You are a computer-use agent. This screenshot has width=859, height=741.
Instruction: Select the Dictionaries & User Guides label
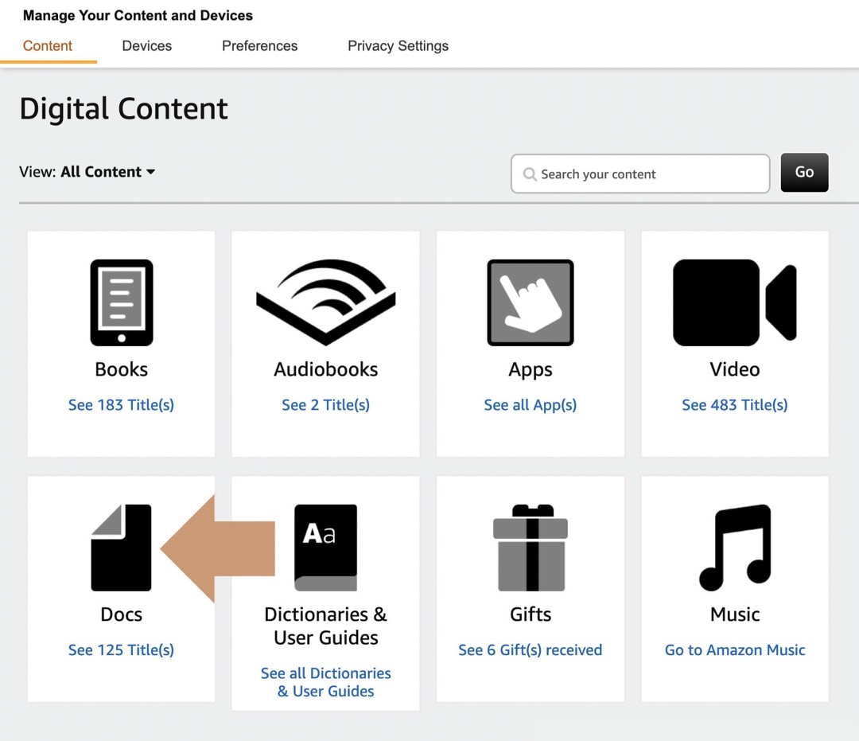(326, 626)
